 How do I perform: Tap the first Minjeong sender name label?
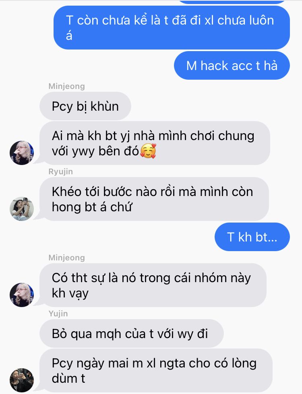(66, 86)
